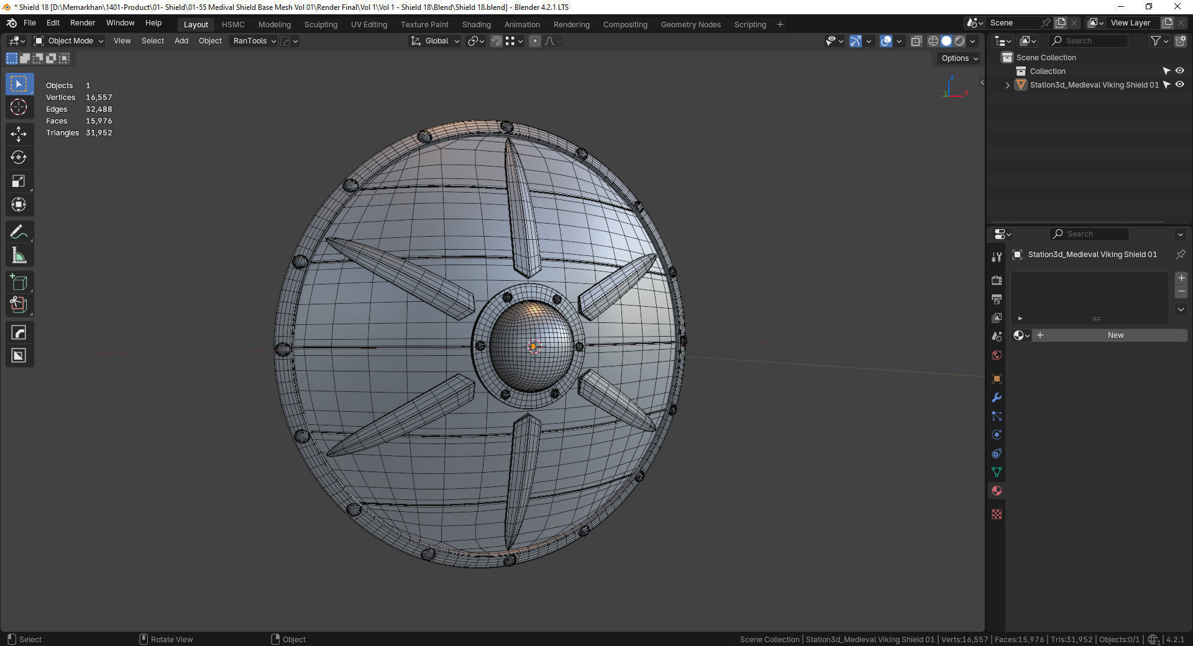Open the Add menu in viewport header
Viewport: 1193px width, 646px height.
coord(181,41)
